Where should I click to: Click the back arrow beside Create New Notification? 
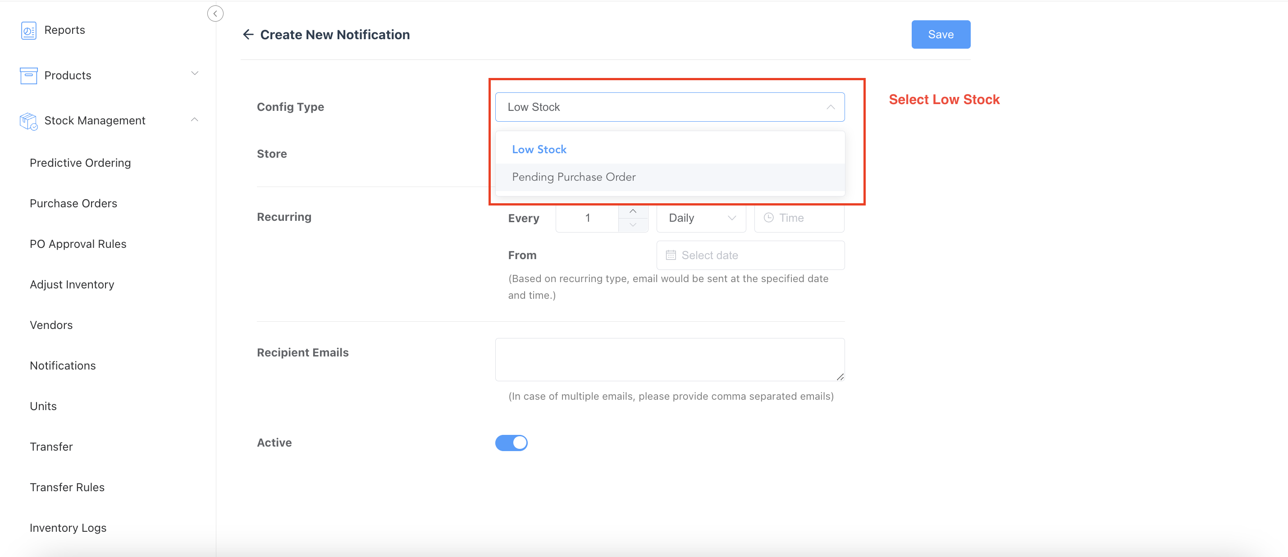click(x=248, y=35)
